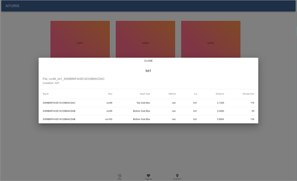
Task: Sort by Sample Size column header
Action: click(248, 94)
